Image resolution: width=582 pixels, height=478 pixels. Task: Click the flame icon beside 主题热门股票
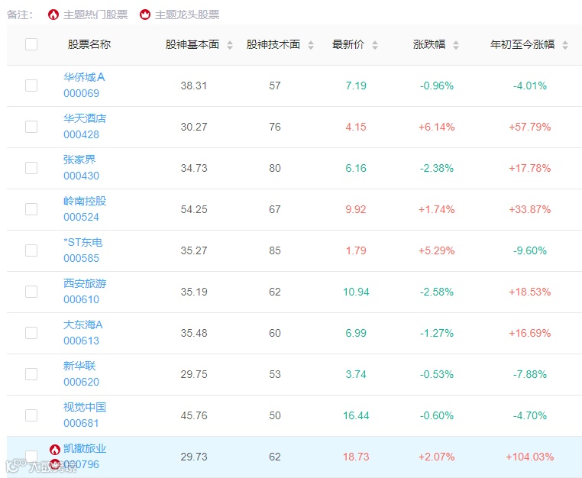[x=53, y=15]
